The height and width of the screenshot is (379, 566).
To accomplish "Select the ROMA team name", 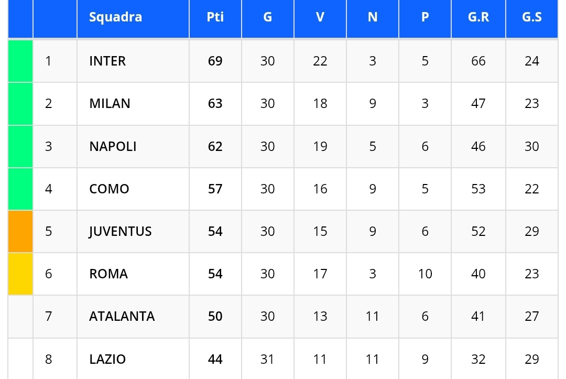I will (108, 274).
